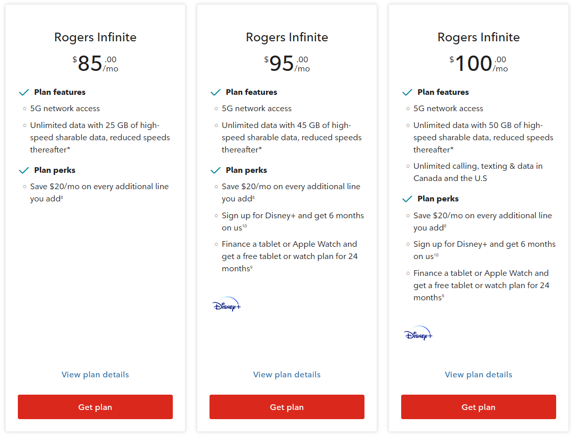Click the Rogers Infinite title above $85 price

95,37
